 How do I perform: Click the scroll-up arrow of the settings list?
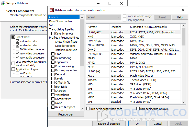click(x=82, y=17)
